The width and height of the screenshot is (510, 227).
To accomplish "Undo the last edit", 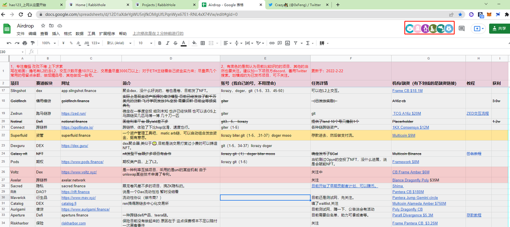I will point(9,43).
